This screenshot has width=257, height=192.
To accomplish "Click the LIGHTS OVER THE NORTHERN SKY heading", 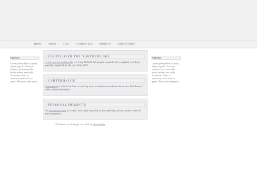I will pyautogui.click(x=95, y=56).
